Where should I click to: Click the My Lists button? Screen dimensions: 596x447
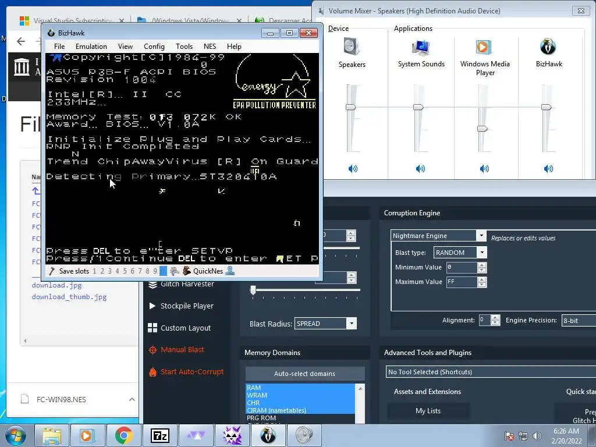(428, 411)
